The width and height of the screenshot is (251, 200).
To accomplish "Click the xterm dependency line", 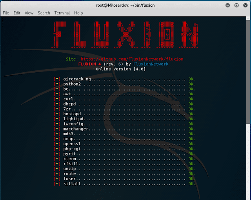I will [x=125, y=159].
